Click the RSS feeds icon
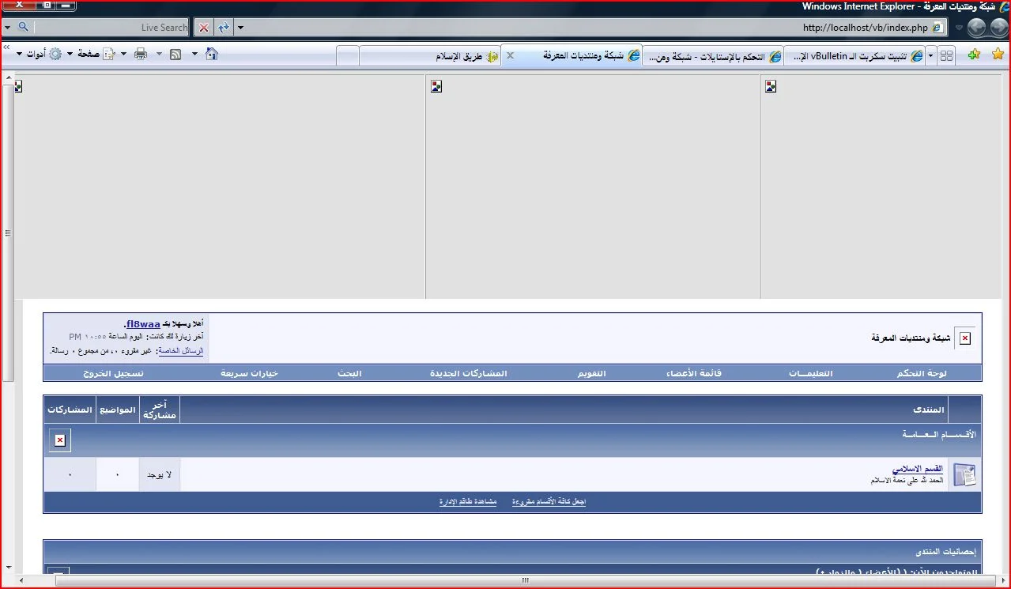 point(175,55)
